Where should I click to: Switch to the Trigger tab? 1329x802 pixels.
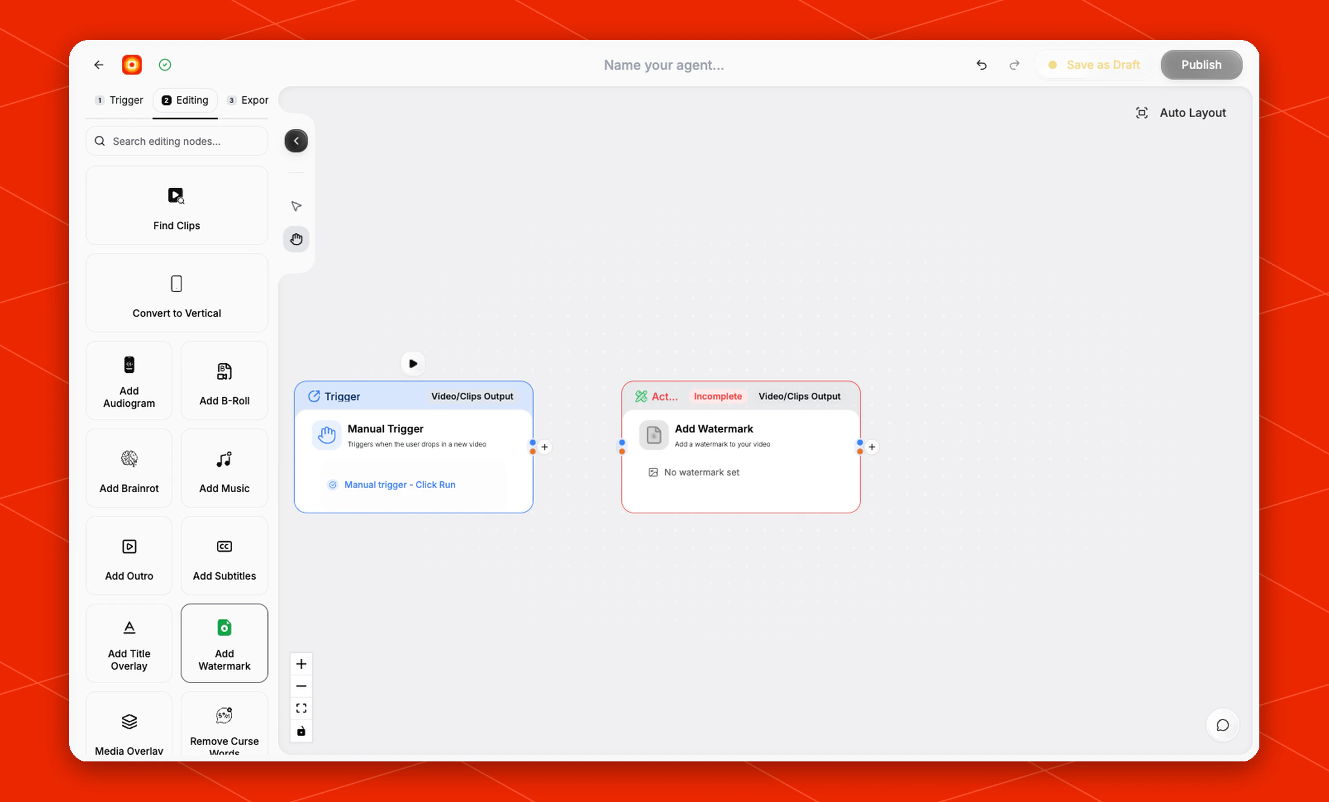119,101
